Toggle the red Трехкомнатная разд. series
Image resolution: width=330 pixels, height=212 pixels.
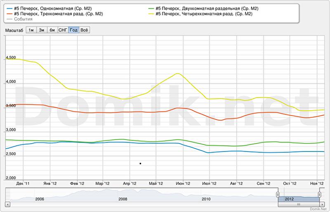tap(55, 14)
